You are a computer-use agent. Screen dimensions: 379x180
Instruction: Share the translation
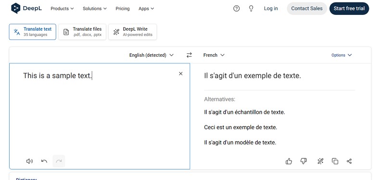point(349,161)
